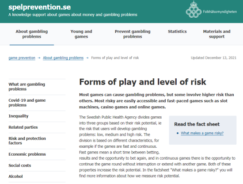Open Economic problems sidebar page
The width and height of the screenshot is (243, 184).
click(x=37, y=154)
